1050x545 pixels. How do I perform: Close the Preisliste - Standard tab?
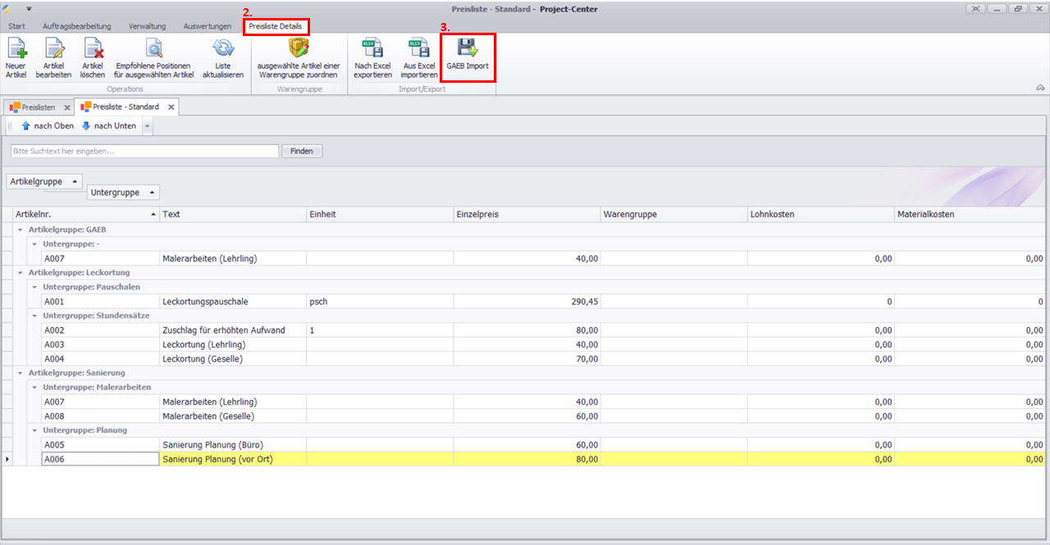[x=171, y=107]
